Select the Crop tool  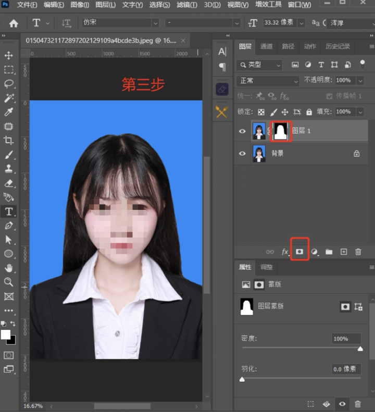pyautogui.click(x=9, y=141)
